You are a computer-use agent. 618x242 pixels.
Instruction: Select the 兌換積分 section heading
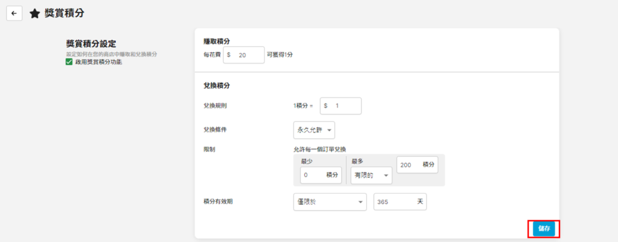[x=217, y=86]
